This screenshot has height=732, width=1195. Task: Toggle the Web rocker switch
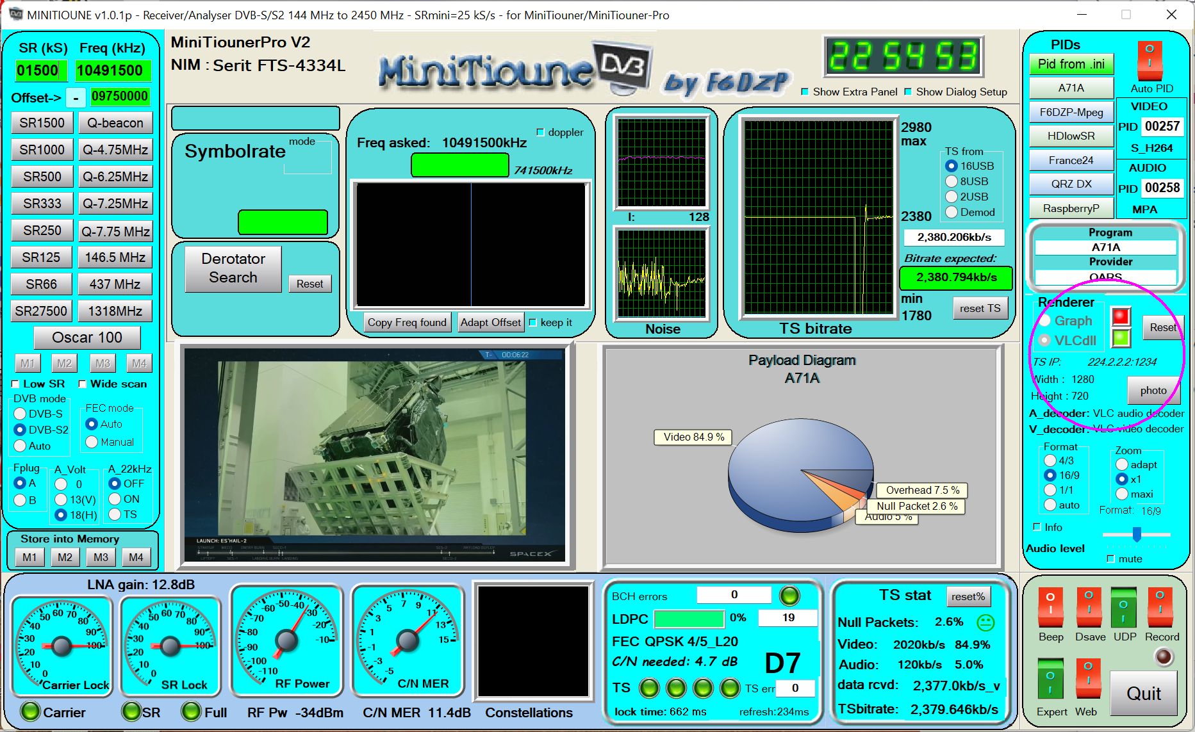1088,679
